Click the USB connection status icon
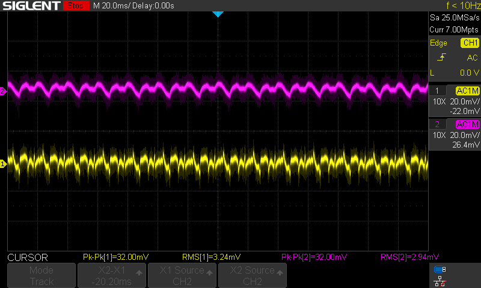 click(440, 269)
